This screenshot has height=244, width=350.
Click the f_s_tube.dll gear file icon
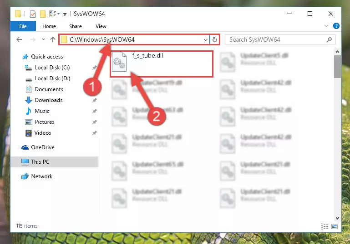[x=119, y=62]
